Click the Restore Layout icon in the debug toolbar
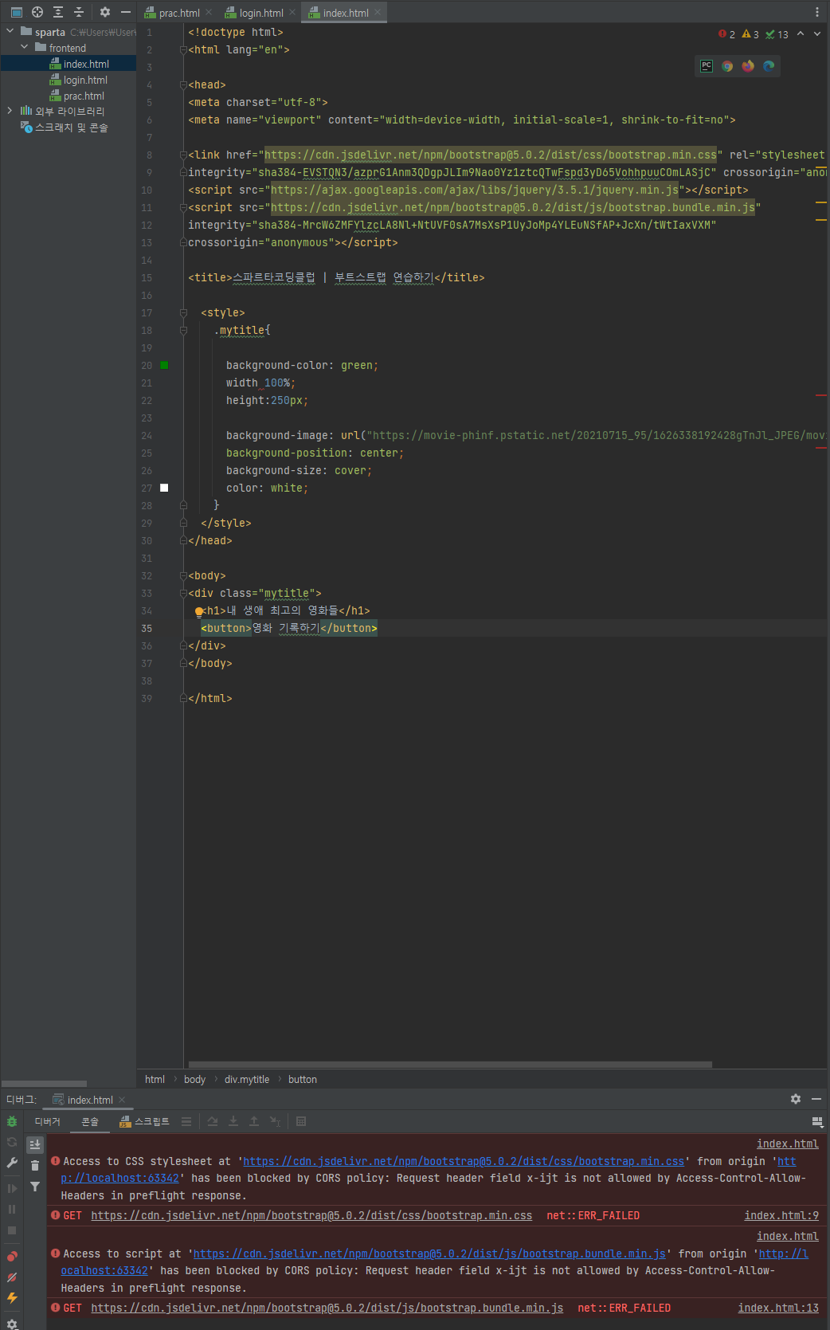Screen dimensions: 830x1330 (x=817, y=1121)
